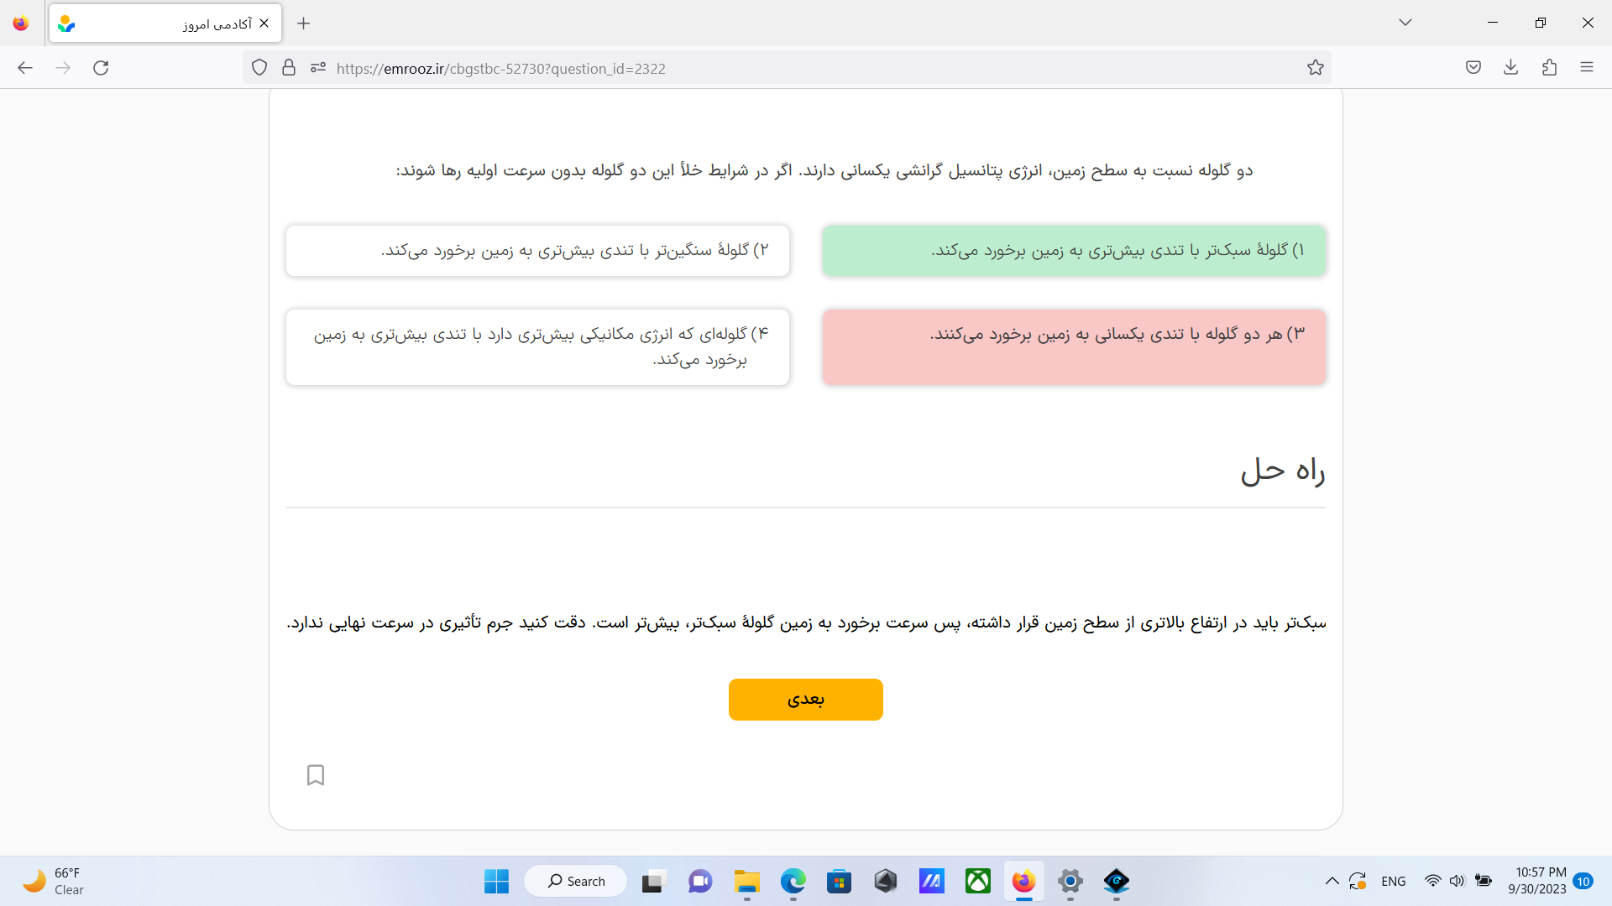Bookmark this question with the flag icon
1612x906 pixels.
pos(316,774)
